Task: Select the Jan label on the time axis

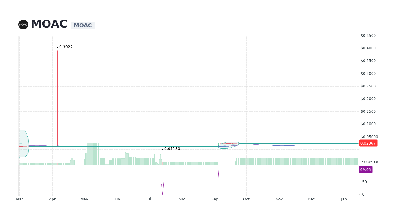Action: click(344, 199)
